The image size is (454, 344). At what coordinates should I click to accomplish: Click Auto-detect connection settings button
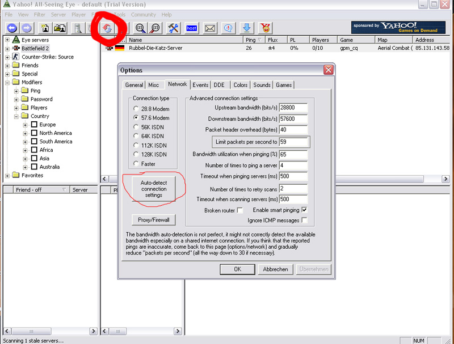154,189
